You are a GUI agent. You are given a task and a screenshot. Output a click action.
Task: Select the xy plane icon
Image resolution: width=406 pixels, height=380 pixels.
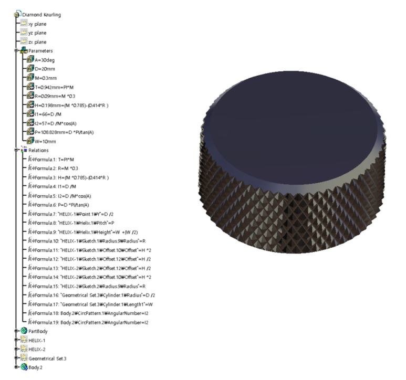(24, 24)
